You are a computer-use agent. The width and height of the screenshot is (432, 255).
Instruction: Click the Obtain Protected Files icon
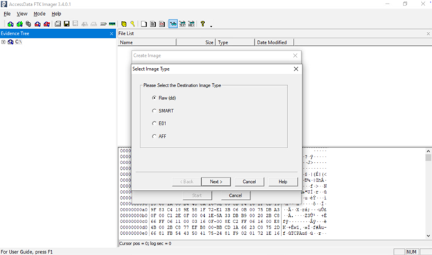click(x=124, y=24)
